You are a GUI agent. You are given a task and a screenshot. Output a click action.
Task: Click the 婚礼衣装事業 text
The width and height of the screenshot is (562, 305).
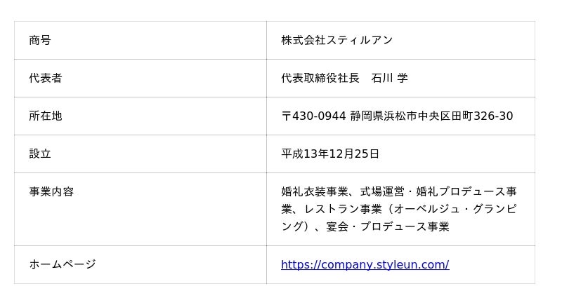click(x=315, y=191)
